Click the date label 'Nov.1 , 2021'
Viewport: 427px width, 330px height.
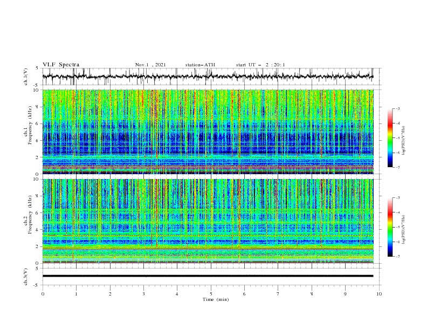[x=150, y=65]
